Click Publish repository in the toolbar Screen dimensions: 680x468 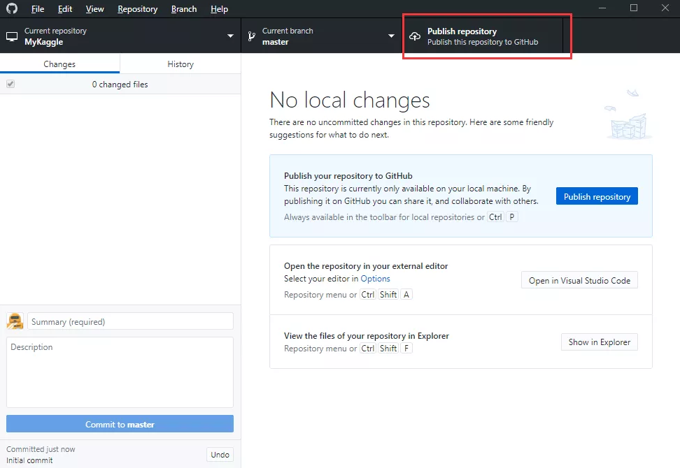click(482, 36)
